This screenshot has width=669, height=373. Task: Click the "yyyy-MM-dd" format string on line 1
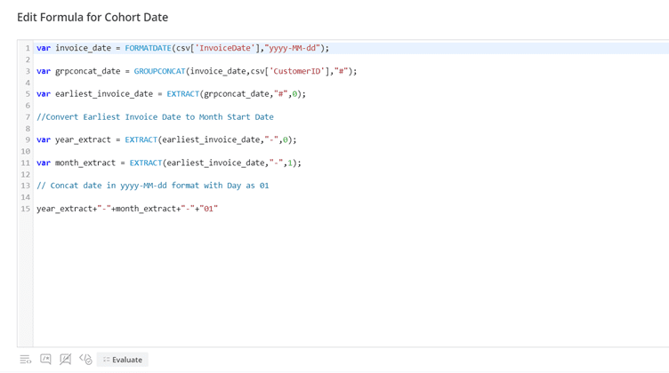291,48
